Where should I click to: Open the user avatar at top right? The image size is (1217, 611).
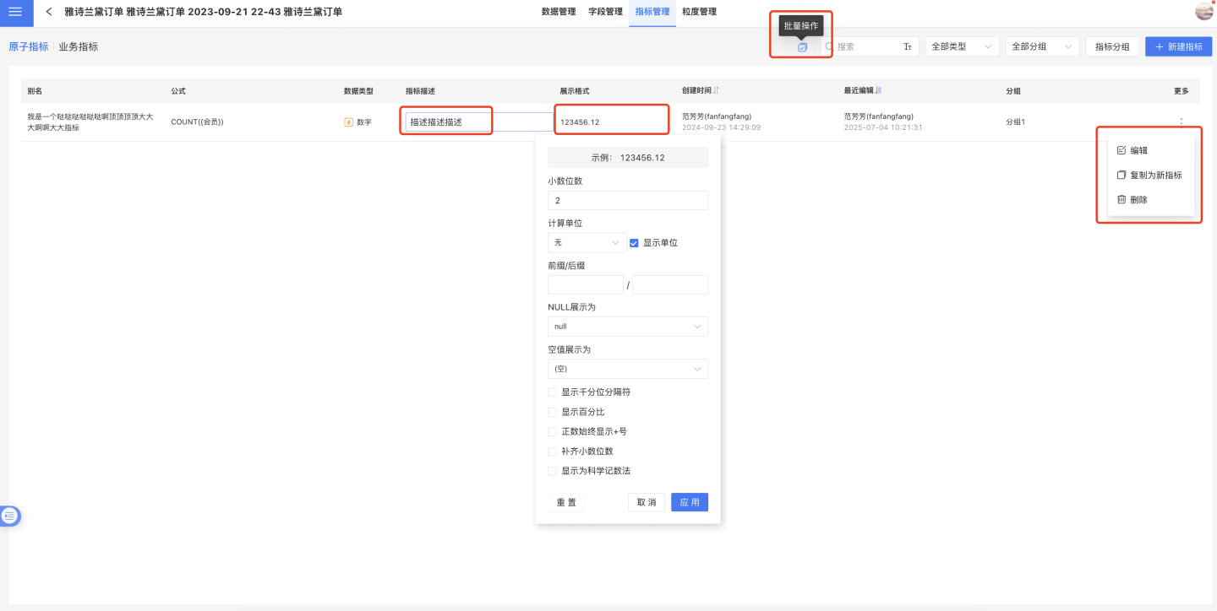tap(1203, 12)
